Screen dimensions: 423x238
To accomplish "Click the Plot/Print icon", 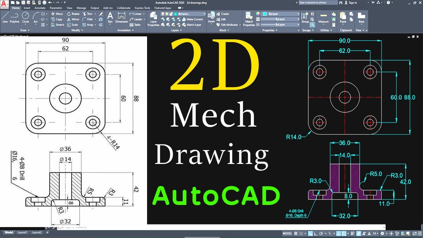I will (x=45, y=3).
